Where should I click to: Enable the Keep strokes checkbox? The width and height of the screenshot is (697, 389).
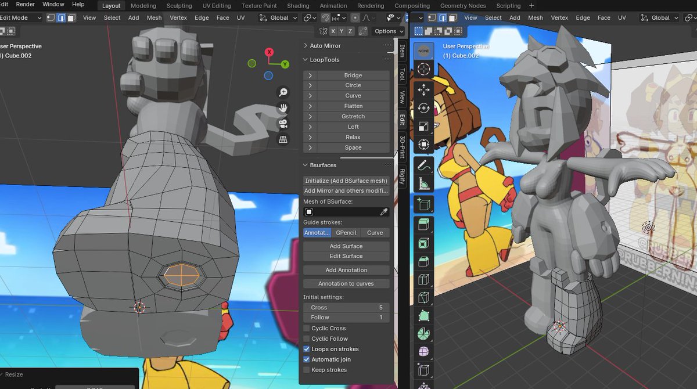coord(307,370)
